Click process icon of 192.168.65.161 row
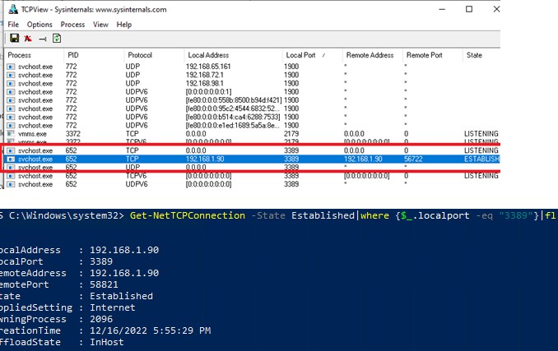 [x=11, y=65]
